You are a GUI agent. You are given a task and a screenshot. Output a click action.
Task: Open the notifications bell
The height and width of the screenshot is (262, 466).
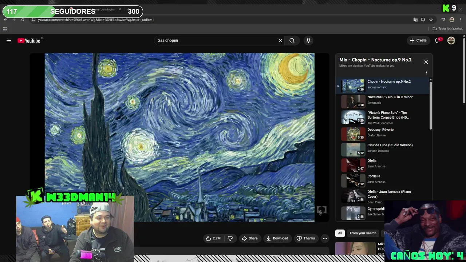click(438, 40)
